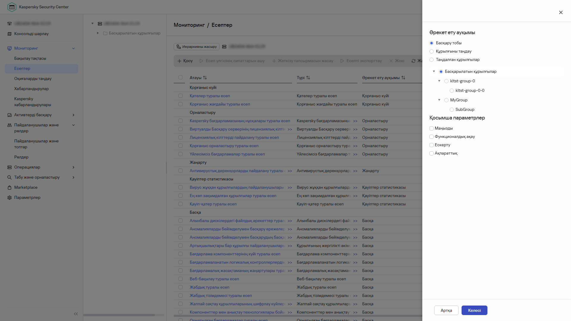This screenshot has height=321, width=571.
Task: Select the Құрылғыны таңдау radio button
Action: coord(432,51)
